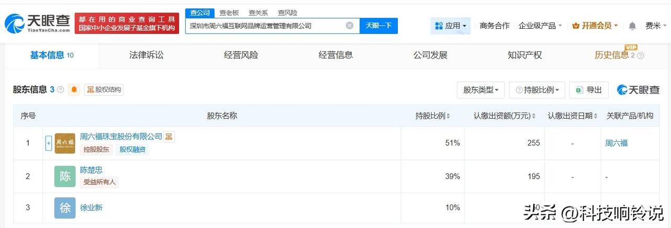Screen dimensions: 671x228
Task: Click the equity structure icon beside 周六福珠宝股份有限公司
Action: (169, 136)
